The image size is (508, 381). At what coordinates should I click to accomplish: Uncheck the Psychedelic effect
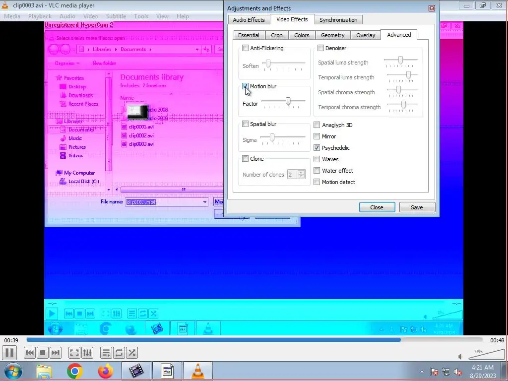click(x=317, y=148)
